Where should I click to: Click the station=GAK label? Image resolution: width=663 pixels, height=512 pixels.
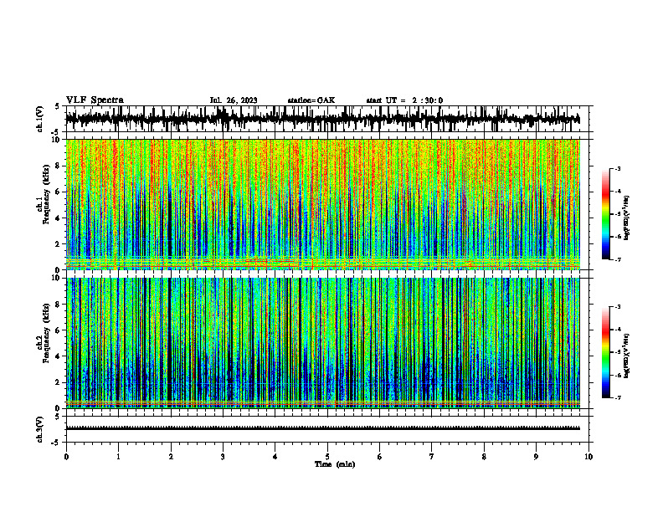coord(311,100)
